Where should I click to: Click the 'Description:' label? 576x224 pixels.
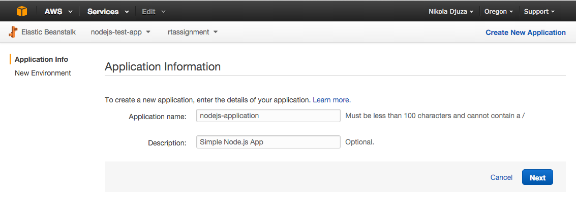tap(167, 143)
